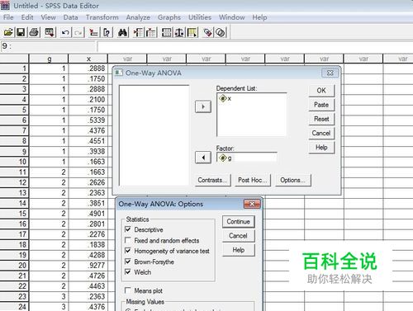Image resolution: width=413 pixels, height=311 pixels.
Task: Click Help in the One-Way ANOVA dialog
Action: [321, 148]
